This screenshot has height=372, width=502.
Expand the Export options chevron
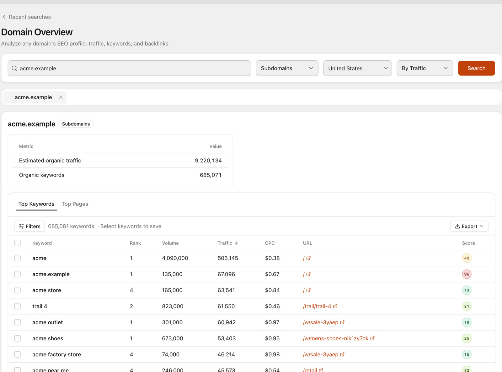click(482, 226)
